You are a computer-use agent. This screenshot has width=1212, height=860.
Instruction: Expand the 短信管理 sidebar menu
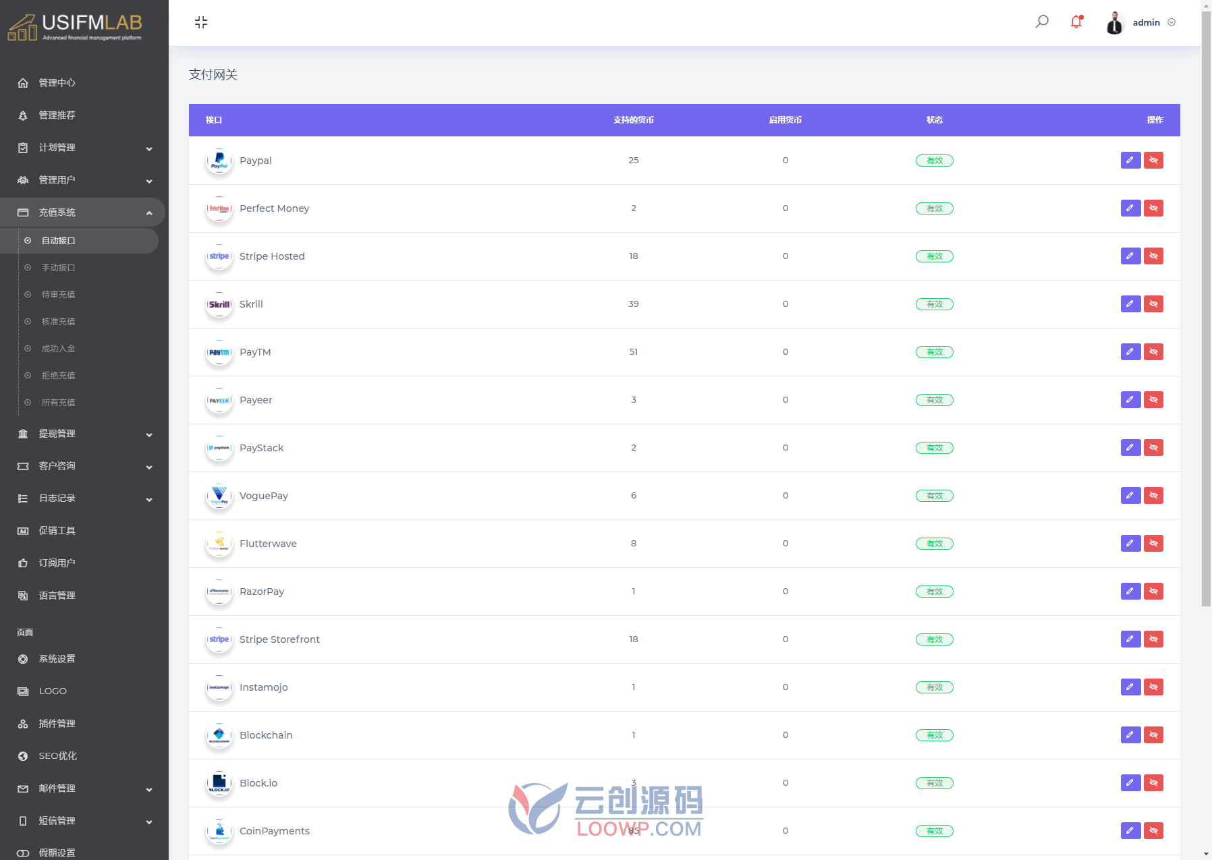(x=82, y=821)
